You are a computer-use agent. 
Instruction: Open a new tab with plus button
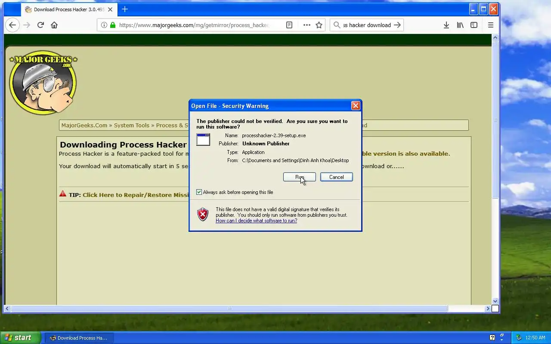[x=125, y=9]
